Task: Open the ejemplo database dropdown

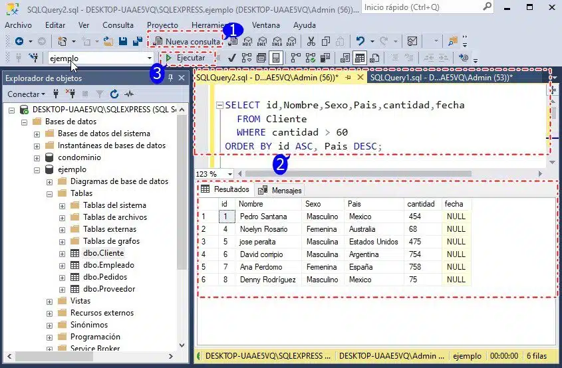Action: pyautogui.click(x=149, y=58)
